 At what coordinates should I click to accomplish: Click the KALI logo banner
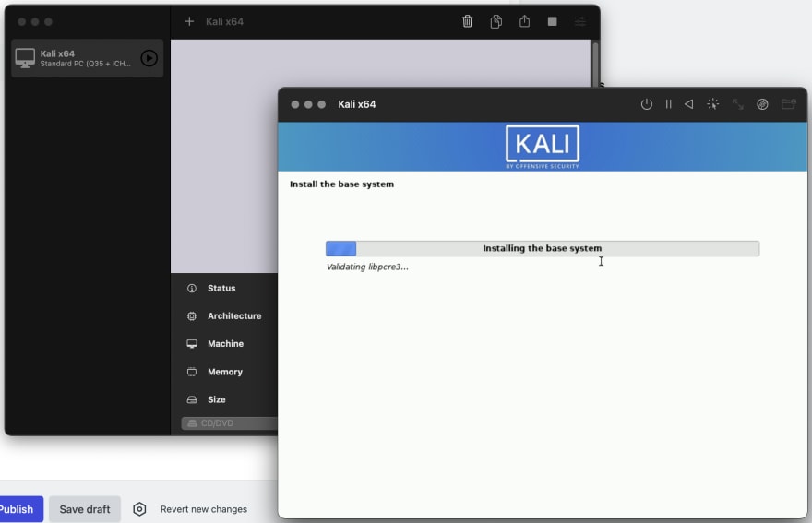[543, 147]
